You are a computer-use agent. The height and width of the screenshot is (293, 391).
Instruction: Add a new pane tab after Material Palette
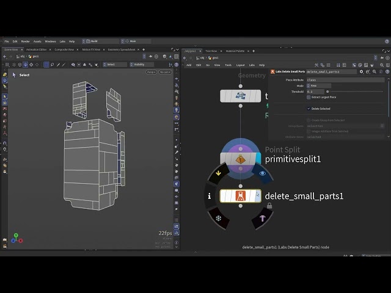[254, 51]
